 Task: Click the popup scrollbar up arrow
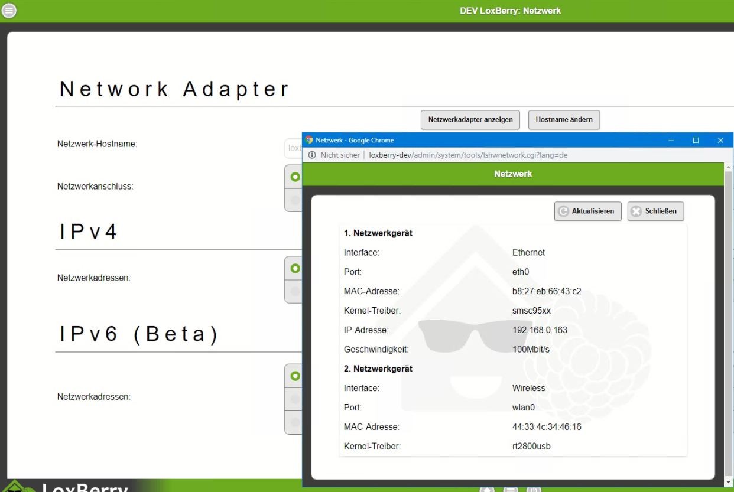pyautogui.click(x=728, y=167)
